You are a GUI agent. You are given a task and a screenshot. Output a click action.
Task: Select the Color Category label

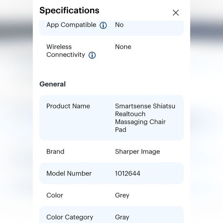tap(70, 218)
